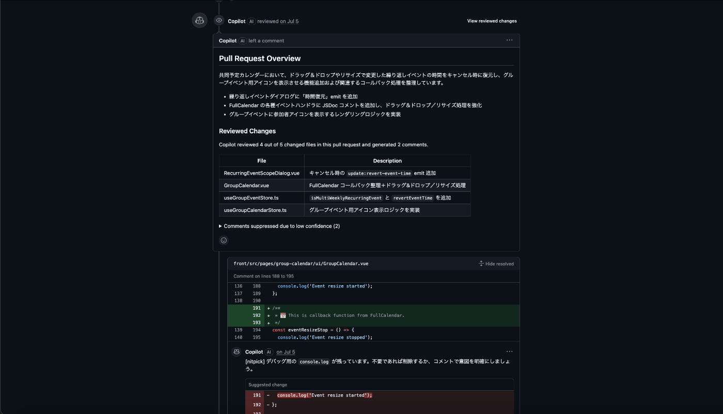Screen dimensions: 723x414
Task: Click Copilot avatar in inline code comment
Action: coord(237,351)
